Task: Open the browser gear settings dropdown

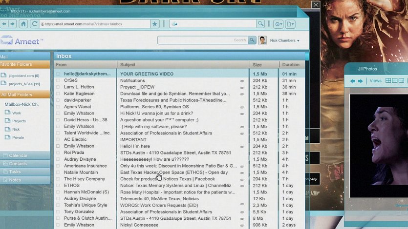Action: [278, 23]
